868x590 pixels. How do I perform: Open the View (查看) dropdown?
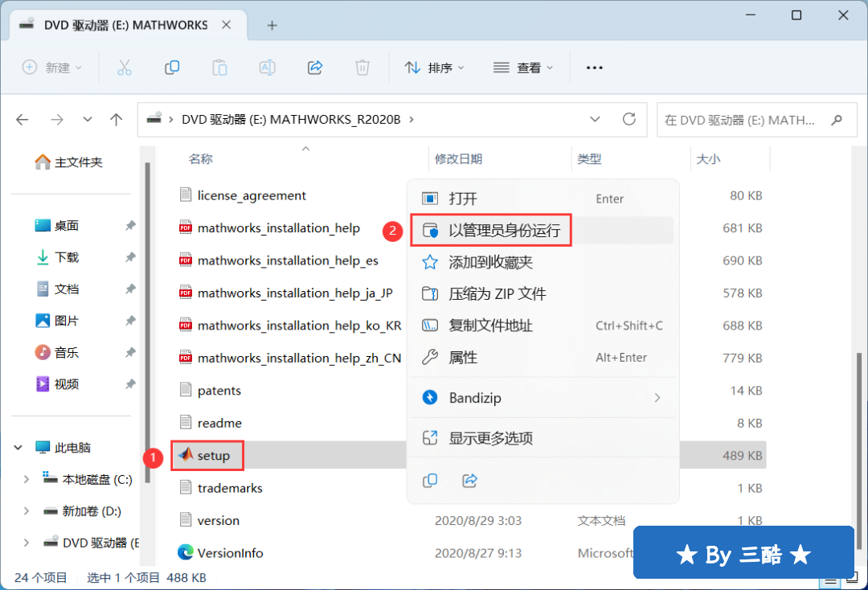[x=523, y=68]
